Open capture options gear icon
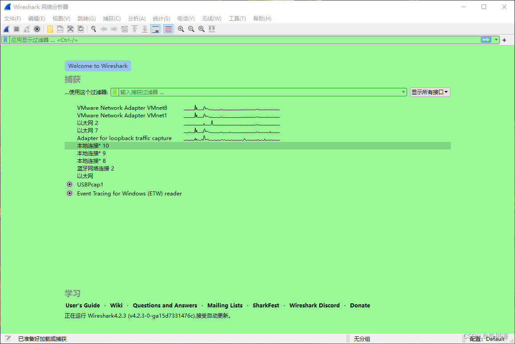515x344 pixels. [x=37, y=29]
